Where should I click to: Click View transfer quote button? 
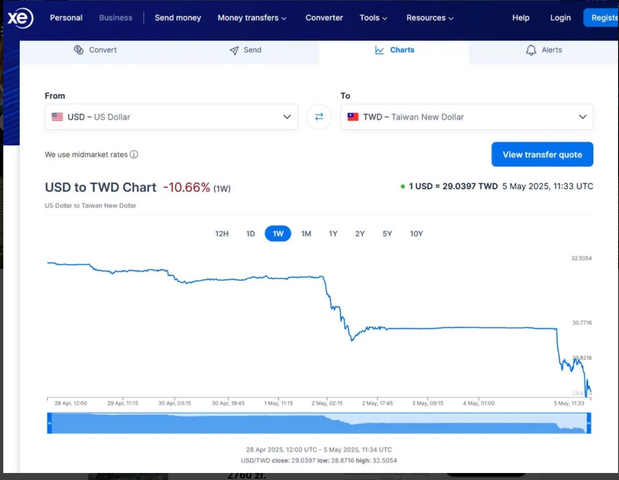point(542,154)
